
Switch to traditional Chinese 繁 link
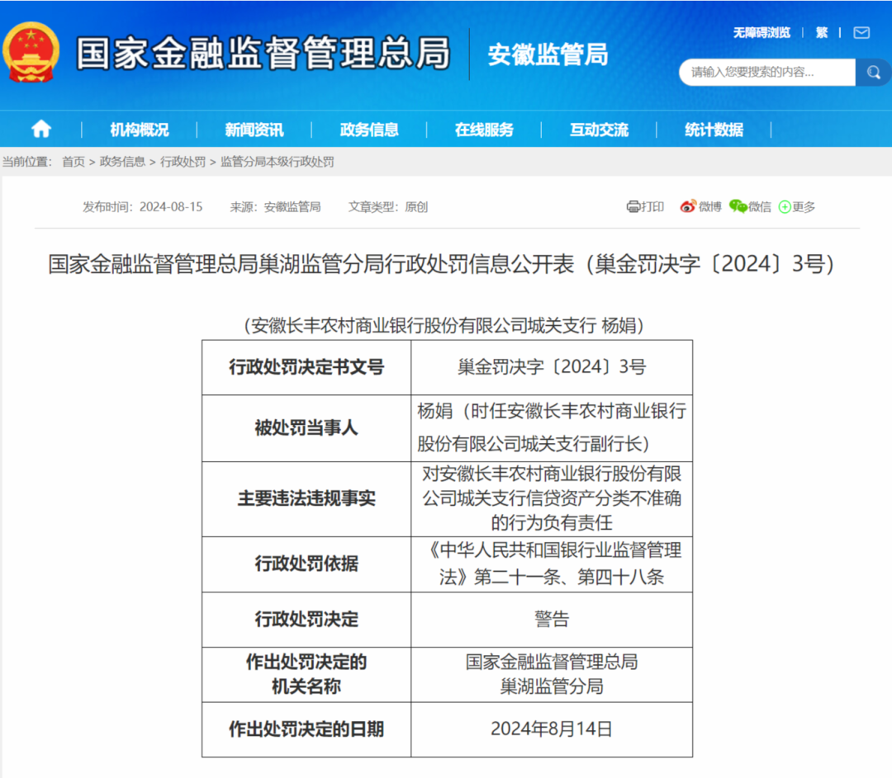pyautogui.click(x=821, y=32)
